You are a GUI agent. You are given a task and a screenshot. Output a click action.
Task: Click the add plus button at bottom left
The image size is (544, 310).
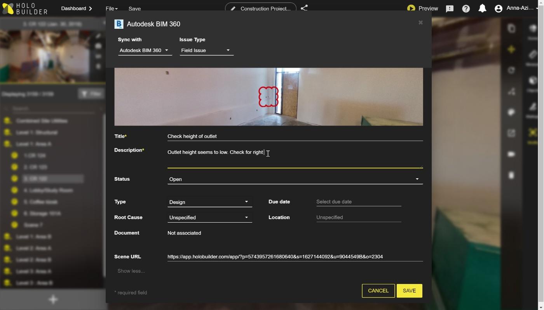(x=53, y=300)
